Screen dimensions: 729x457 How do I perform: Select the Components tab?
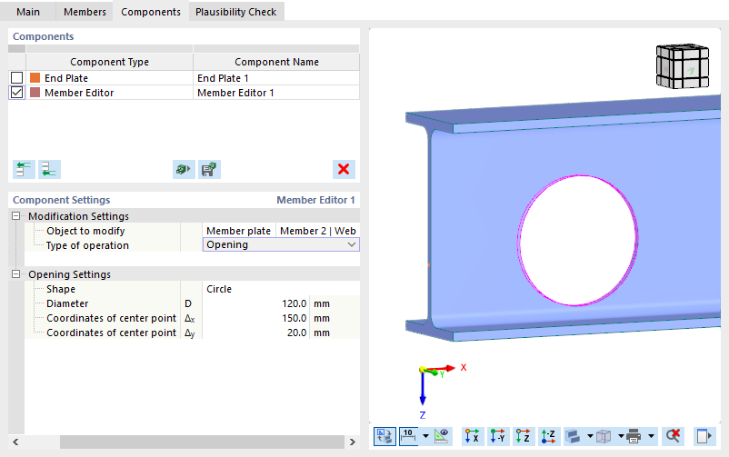[x=151, y=12]
